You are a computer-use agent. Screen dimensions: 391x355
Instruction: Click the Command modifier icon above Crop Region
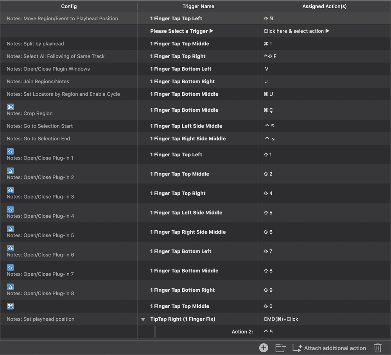[x=10, y=107]
